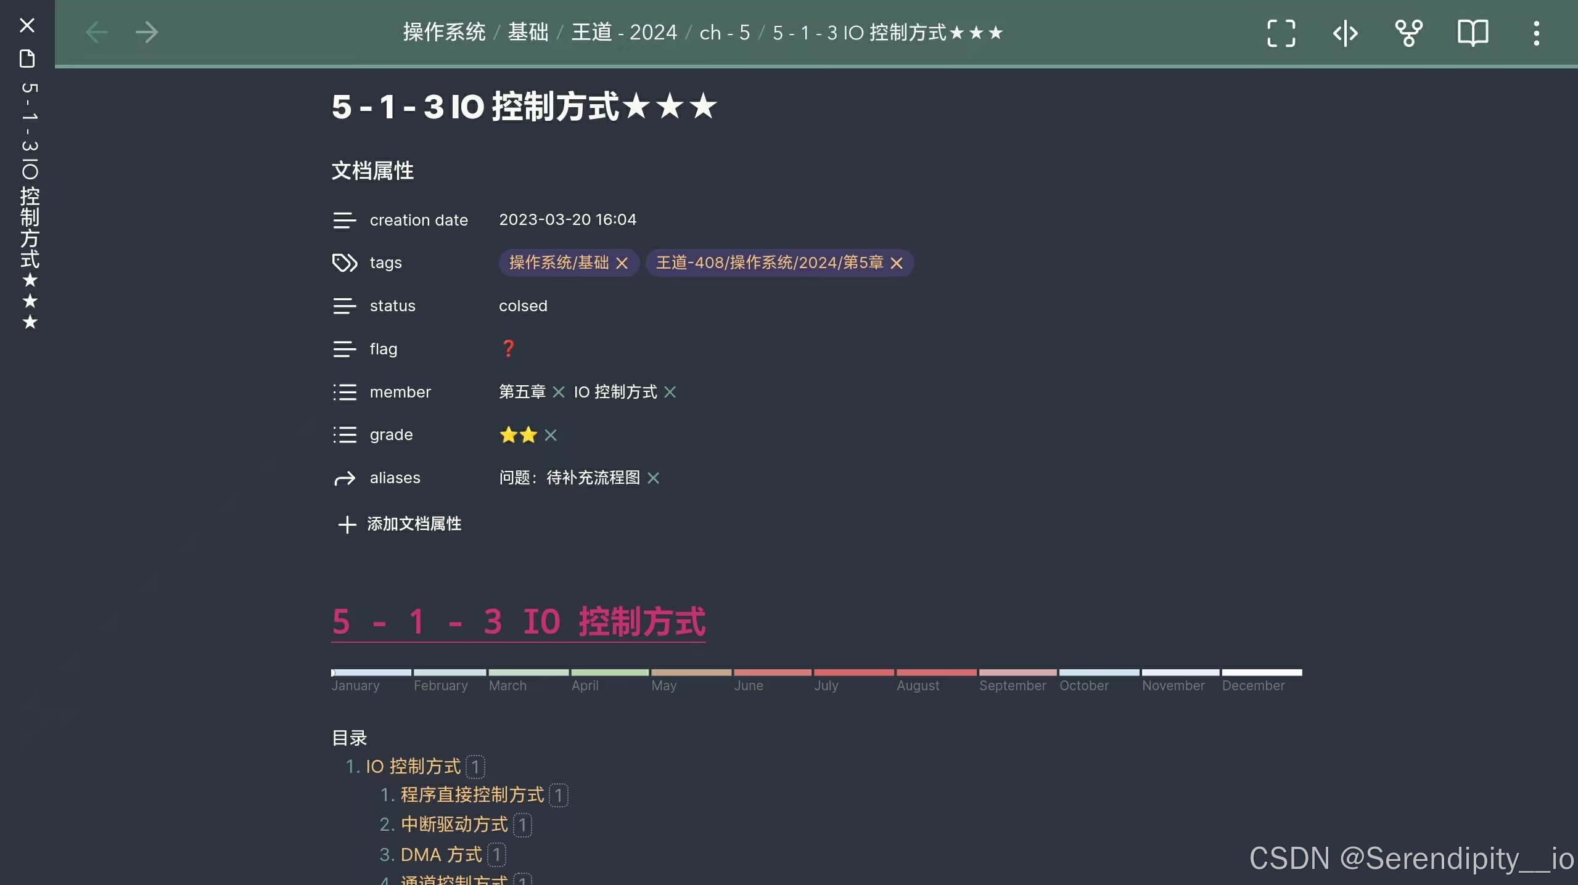
Task: Delete the two-star grade value
Action: pos(551,435)
